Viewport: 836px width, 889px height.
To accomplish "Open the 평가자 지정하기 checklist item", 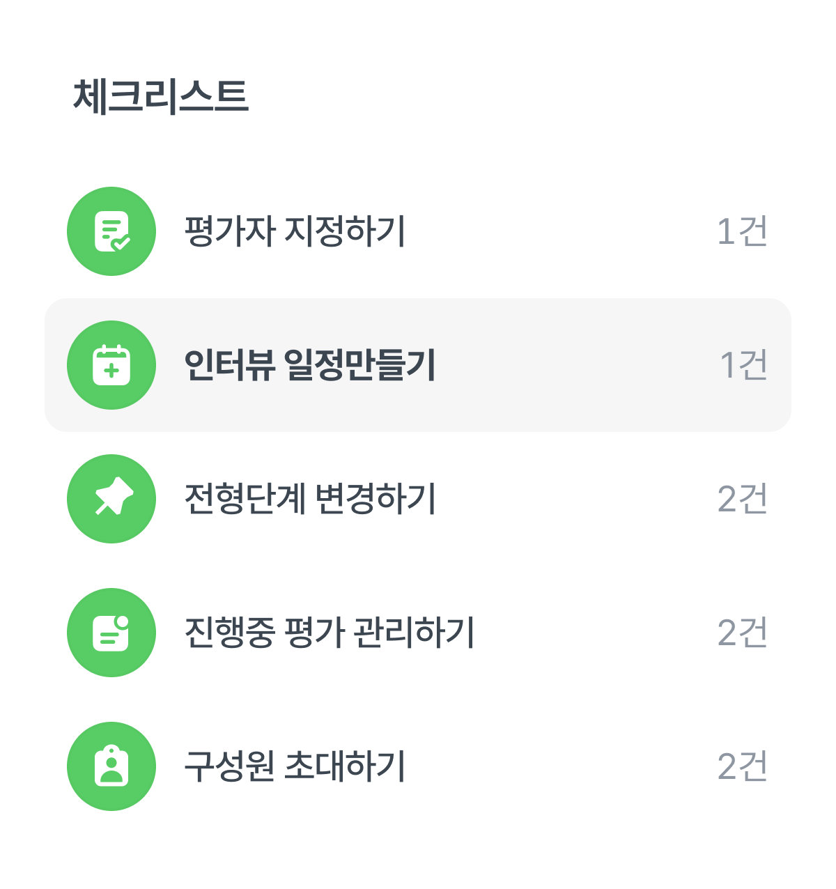I will [x=294, y=231].
